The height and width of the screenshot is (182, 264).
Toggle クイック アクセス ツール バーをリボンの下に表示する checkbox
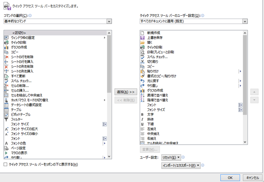click(x=5, y=164)
